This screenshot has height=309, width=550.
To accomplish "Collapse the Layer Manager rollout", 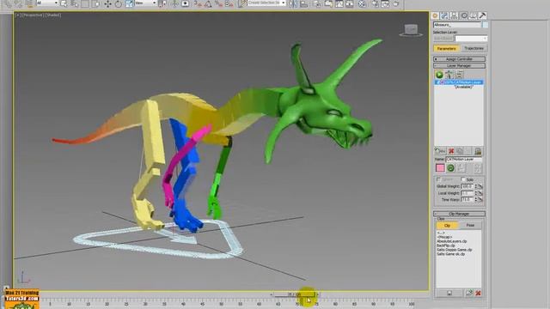I will coord(459,65).
